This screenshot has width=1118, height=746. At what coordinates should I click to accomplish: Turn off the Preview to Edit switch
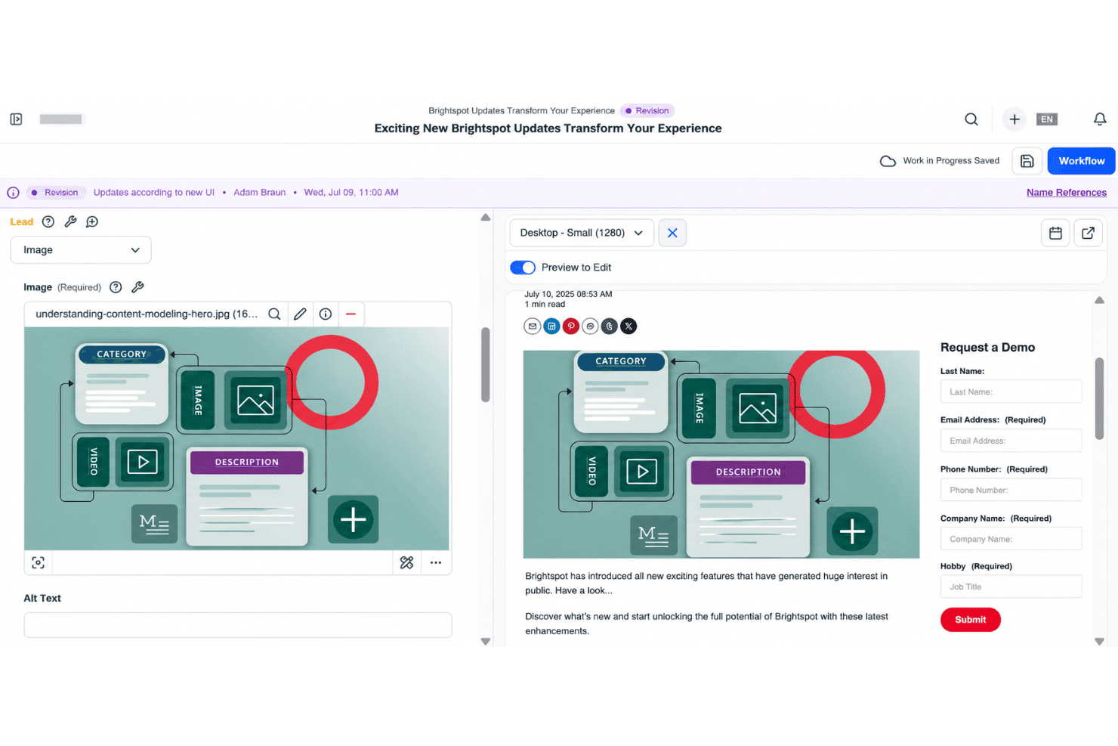(523, 268)
